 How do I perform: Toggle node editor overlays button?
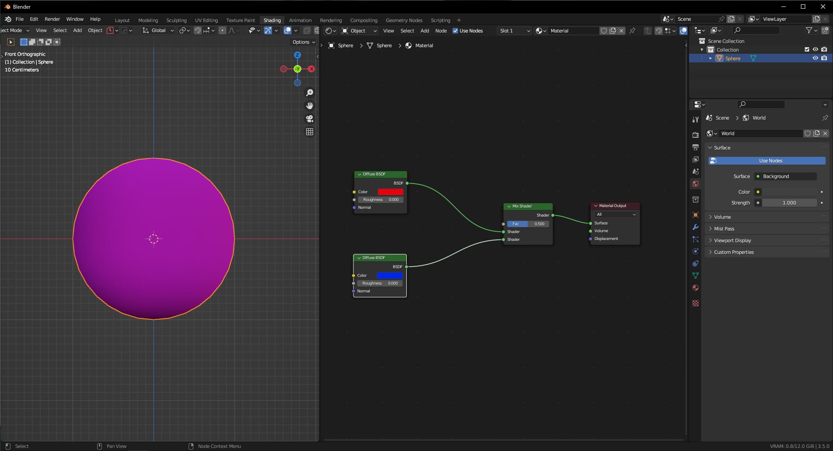683,31
